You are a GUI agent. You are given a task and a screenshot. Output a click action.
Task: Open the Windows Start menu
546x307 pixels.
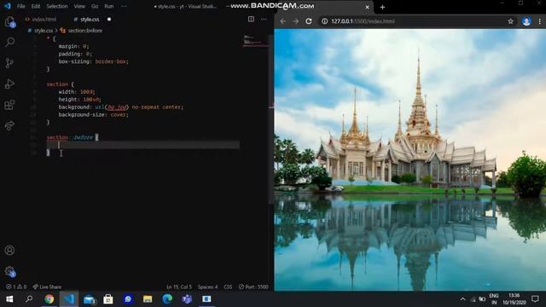coord(9,299)
